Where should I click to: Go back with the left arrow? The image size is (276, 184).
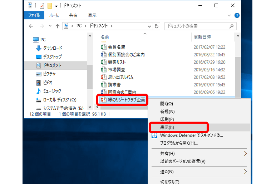point(31,26)
